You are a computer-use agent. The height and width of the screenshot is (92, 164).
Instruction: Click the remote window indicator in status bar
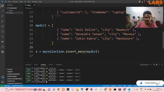pyautogui.click(x=2, y=86)
